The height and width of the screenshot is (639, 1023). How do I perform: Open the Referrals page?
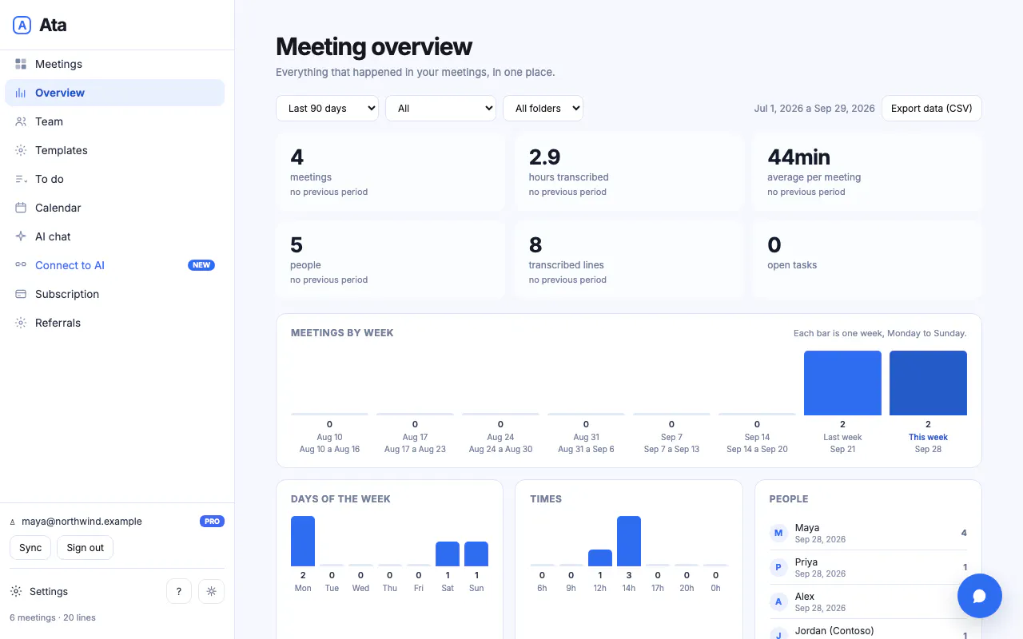click(115, 323)
